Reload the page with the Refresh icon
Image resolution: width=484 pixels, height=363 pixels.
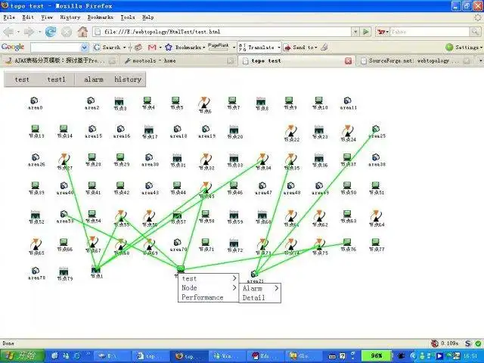pos(51,32)
